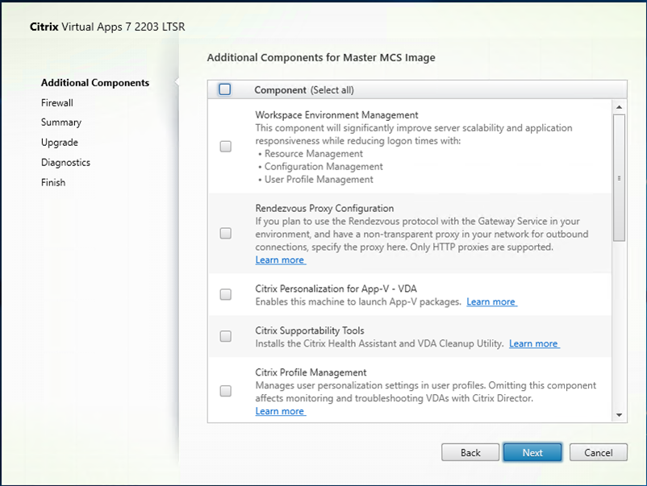Tick the Component (Select all) checkbox

click(225, 89)
